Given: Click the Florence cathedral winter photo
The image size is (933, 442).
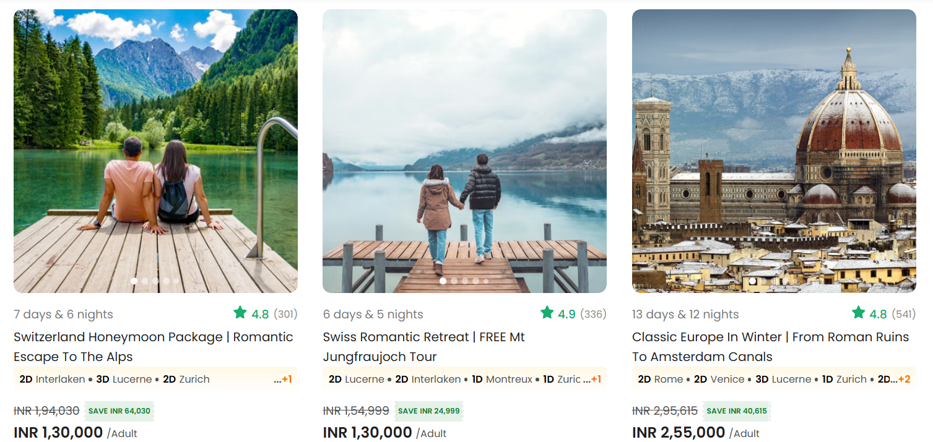Looking at the screenshot, I should 774,151.
